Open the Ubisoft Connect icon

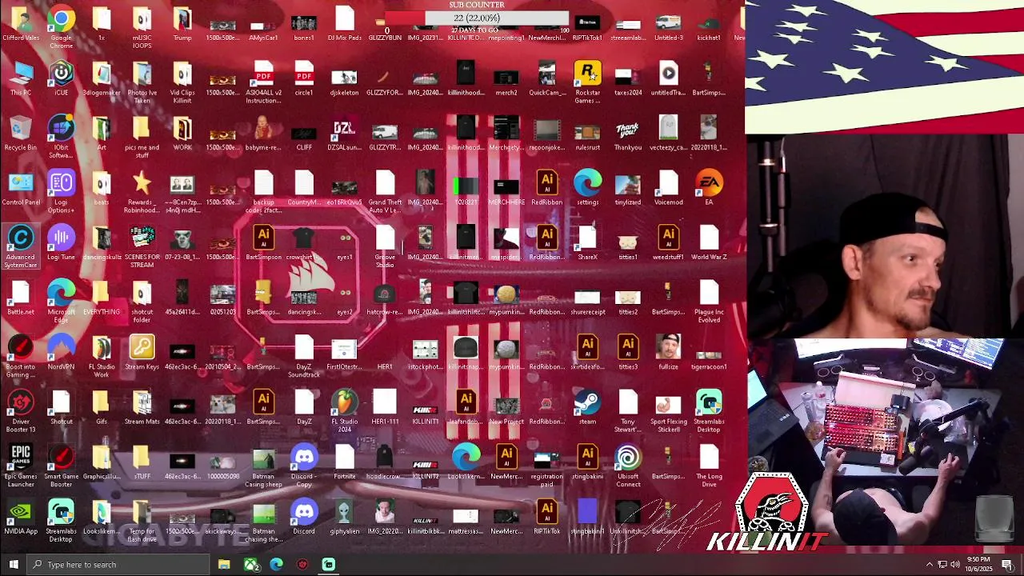point(628,466)
